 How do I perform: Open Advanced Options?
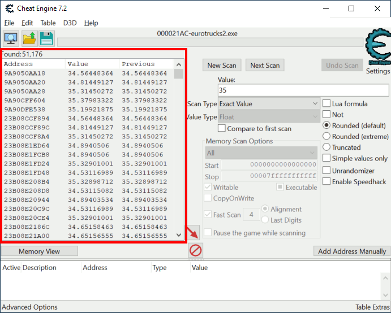[x=29, y=307]
